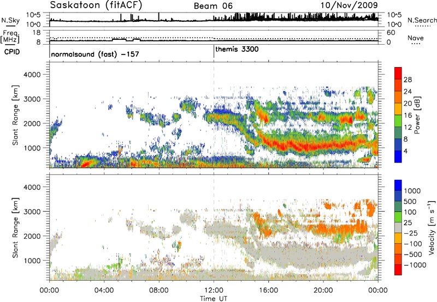Click the "Time UT" axis title
The image size is (437, 302).
coord(214,299)
